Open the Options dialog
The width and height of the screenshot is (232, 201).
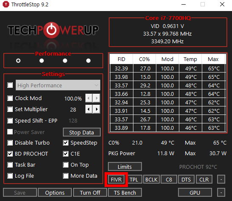[x=55, y=193]
